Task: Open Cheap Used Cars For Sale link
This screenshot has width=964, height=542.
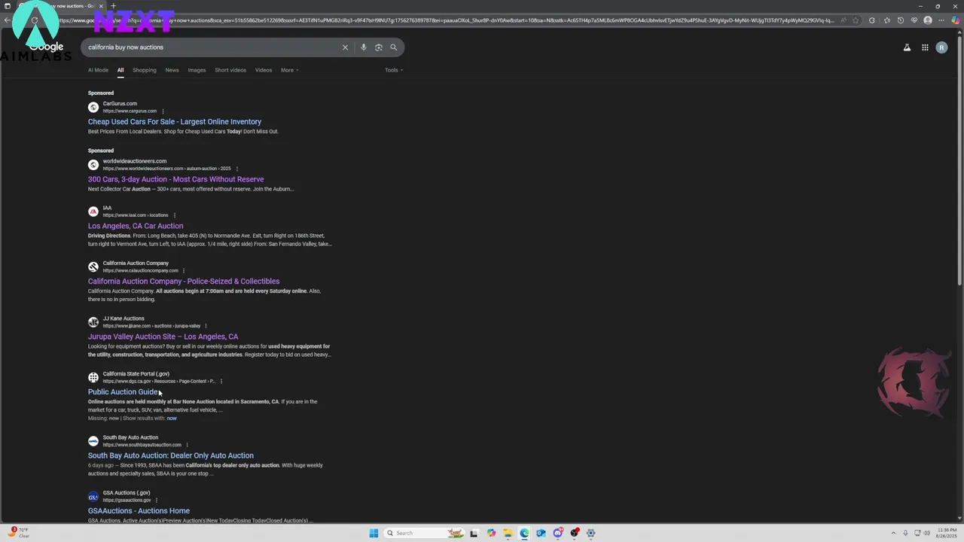Action: [175, 122]
